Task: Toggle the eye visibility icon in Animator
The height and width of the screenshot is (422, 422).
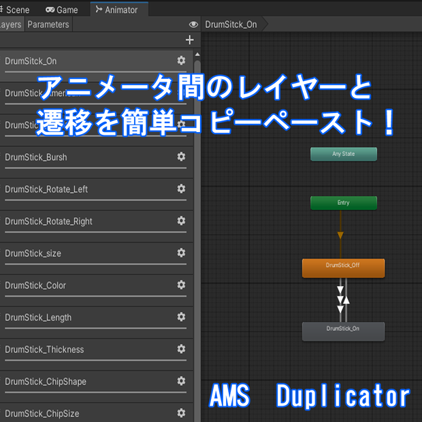Action: point(193,25)
